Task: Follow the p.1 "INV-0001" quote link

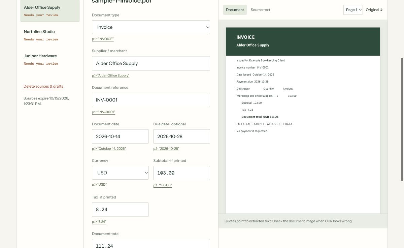Action: point(103,112)
